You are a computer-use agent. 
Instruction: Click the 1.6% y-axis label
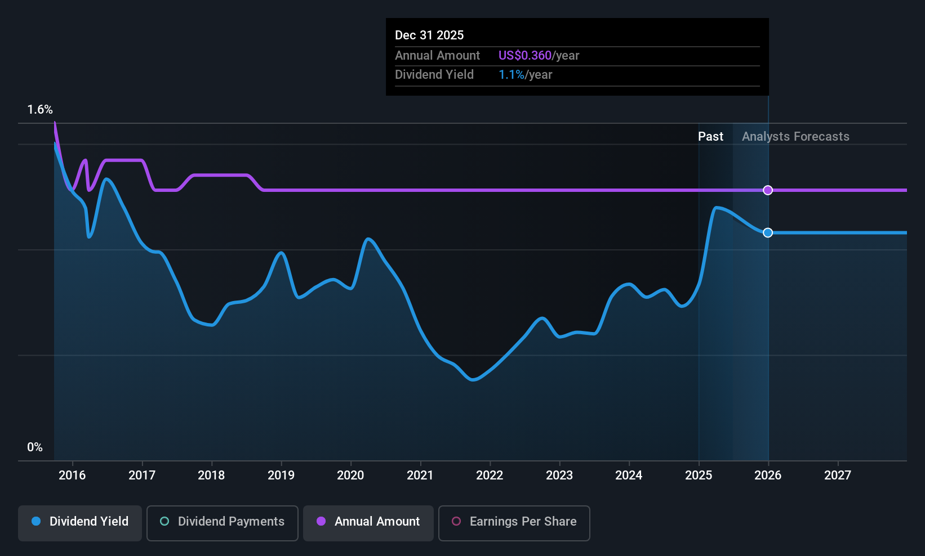pyautogui.click(x=40, y=110)
